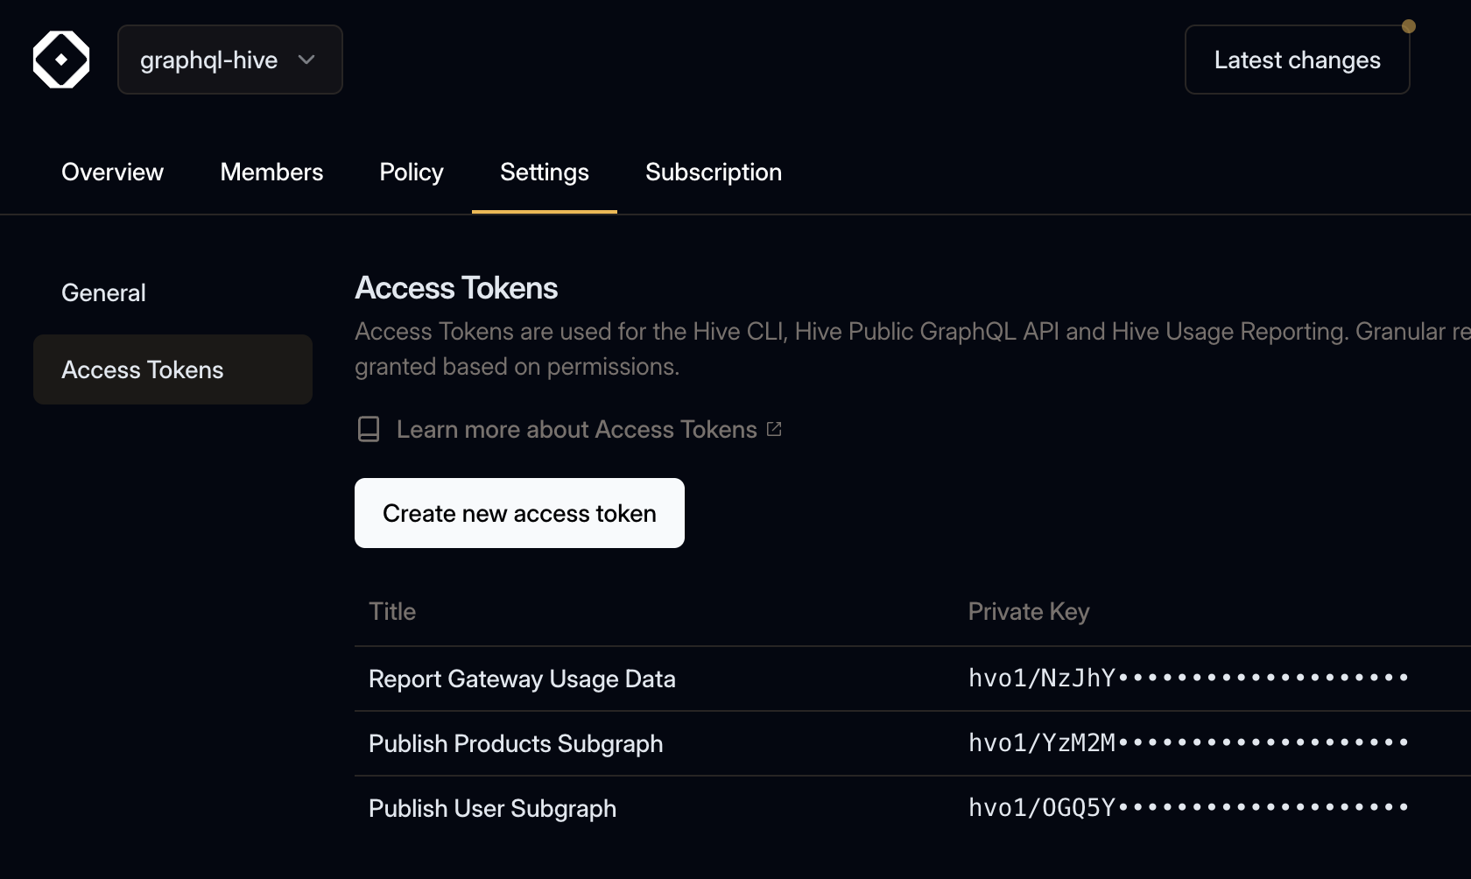The height and width of the screenshot is (879, 1471).
Task: Click the book icon beside Learn more
Action: [368, 429]
